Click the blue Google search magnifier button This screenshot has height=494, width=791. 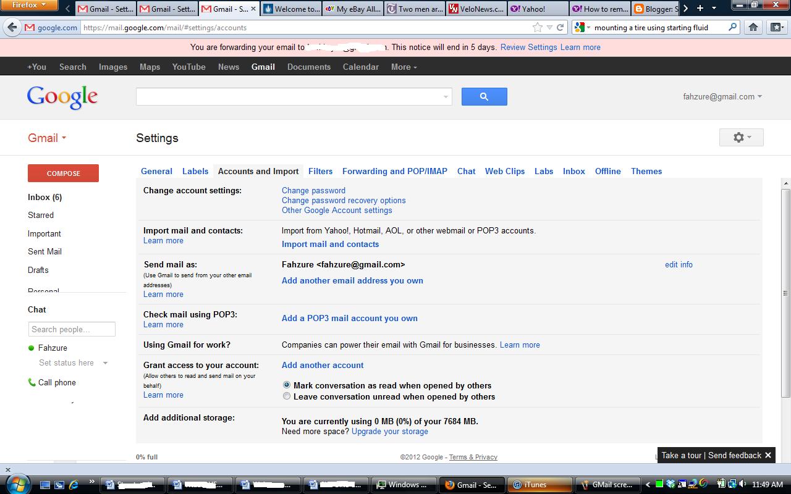tap(484, 96)
